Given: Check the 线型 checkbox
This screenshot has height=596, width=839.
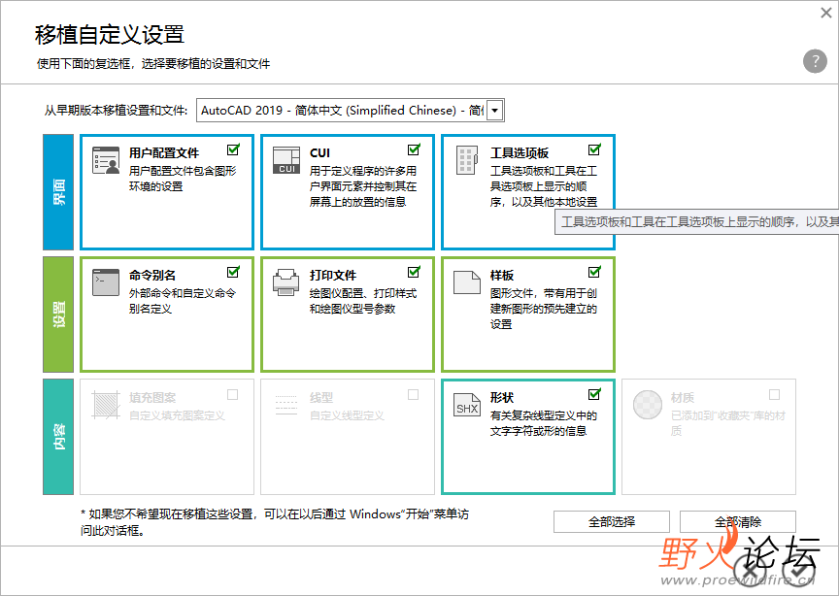Looking at the screenshot, I should [413, 395].
